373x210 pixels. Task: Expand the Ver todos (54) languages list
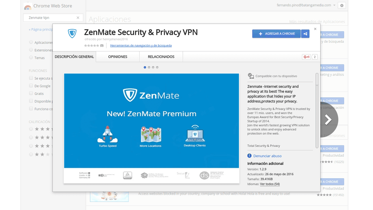pos(270,184)
